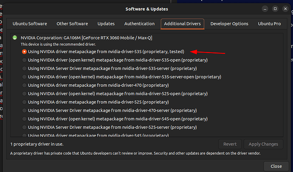Image resolution: width=293 pixels, height=172 pixels.
Task: Click '1 proprietary driver in use.' status text
Action: (37, 144)
